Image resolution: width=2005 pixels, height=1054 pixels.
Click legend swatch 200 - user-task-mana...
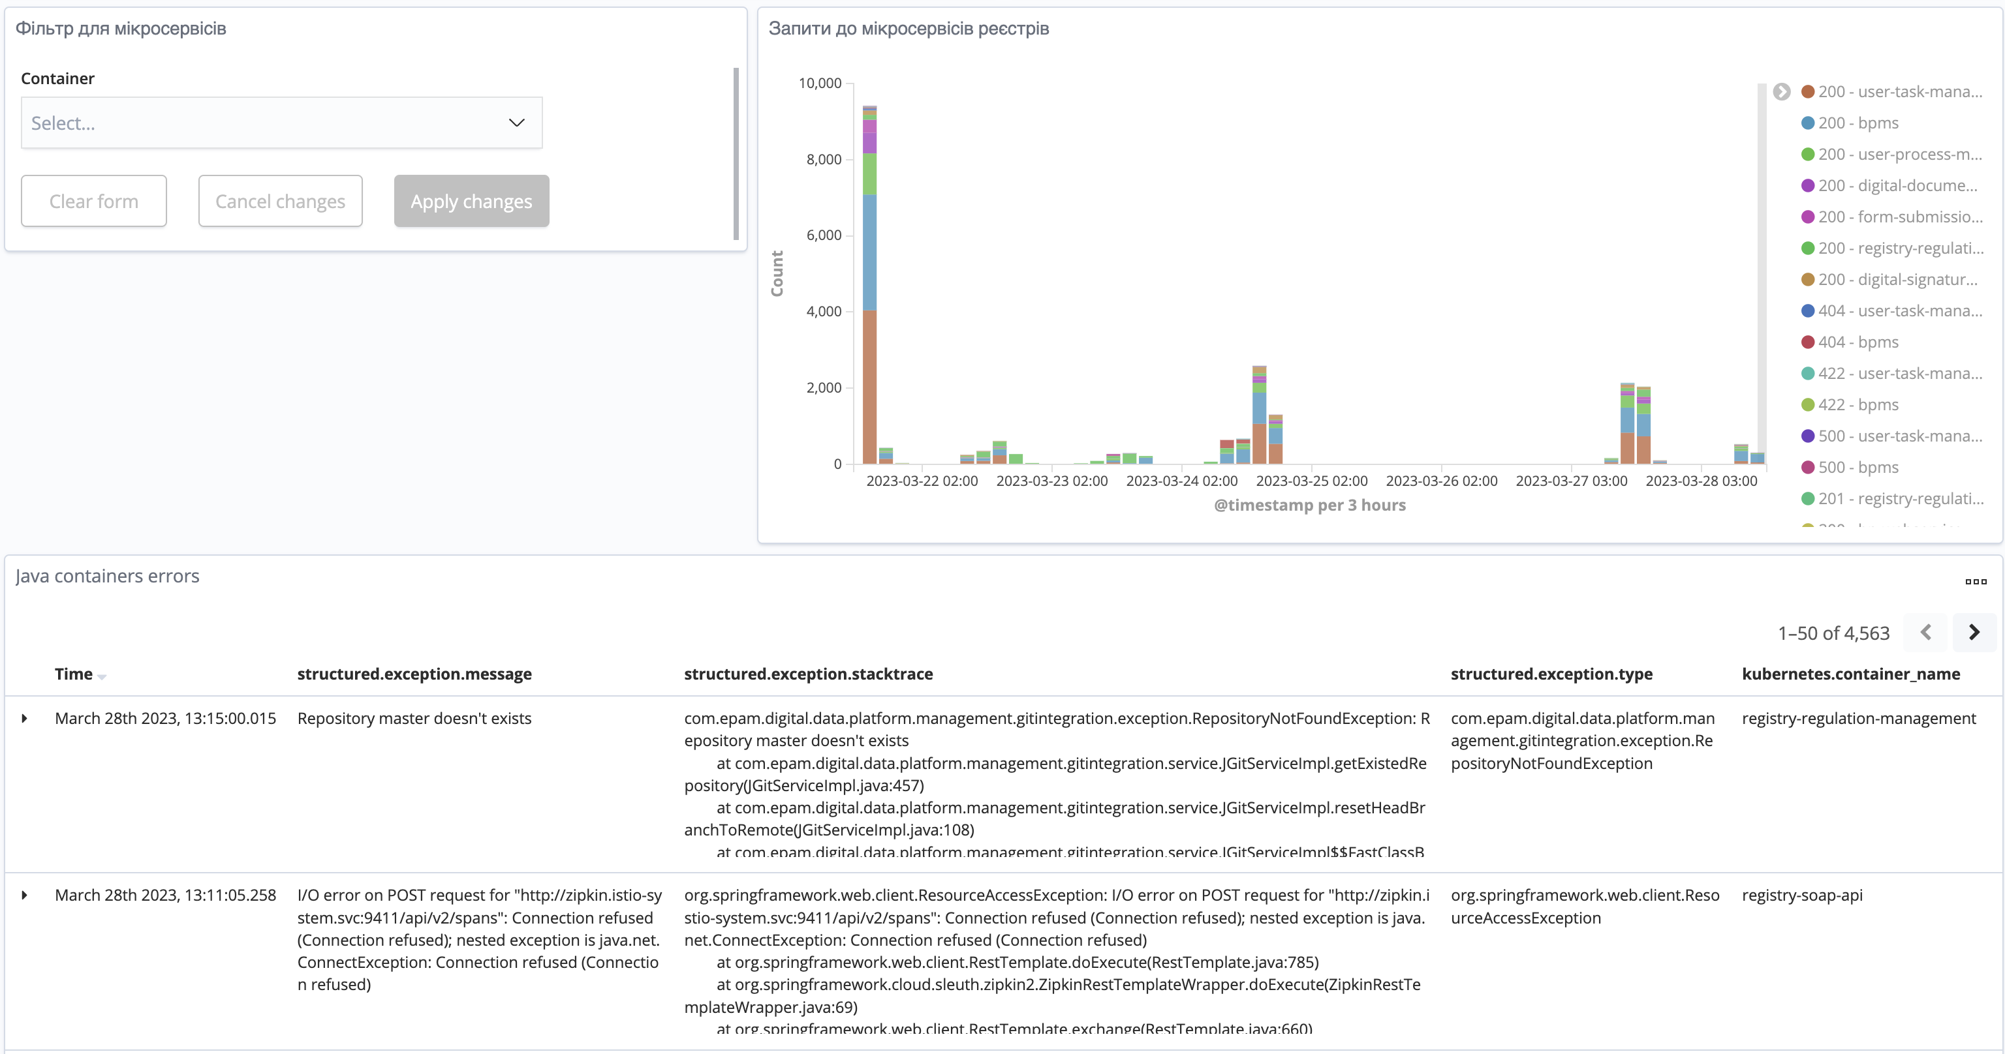[1808, 92]
